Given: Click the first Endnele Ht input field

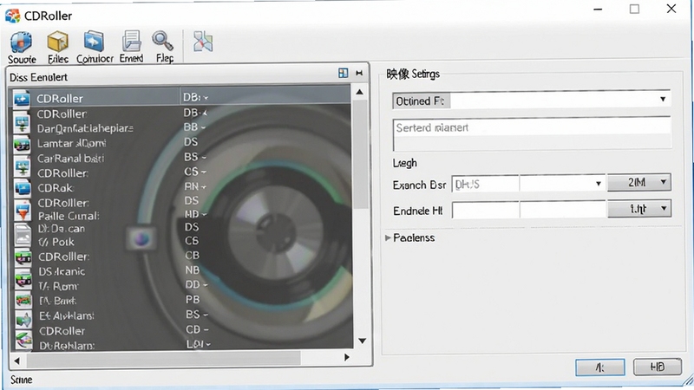Looking at the screenshot, I should coord(485,211).
